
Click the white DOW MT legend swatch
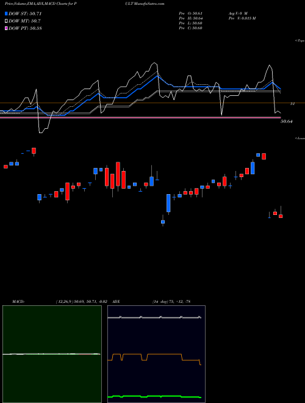coord(6,21)
